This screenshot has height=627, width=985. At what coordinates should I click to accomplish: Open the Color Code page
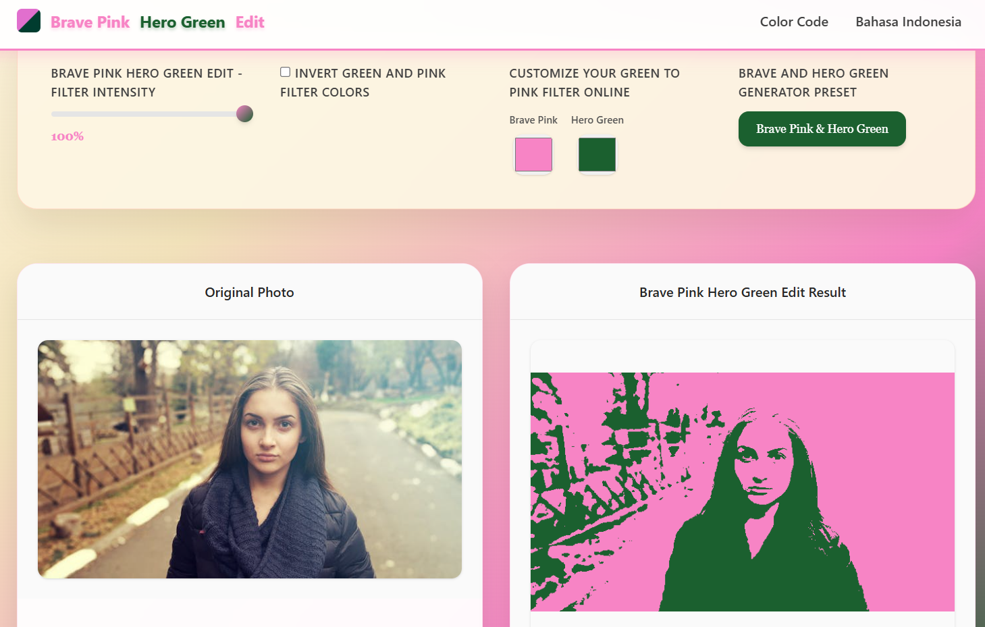point(794,22)
